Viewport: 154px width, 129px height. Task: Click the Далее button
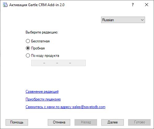point(112,122)
